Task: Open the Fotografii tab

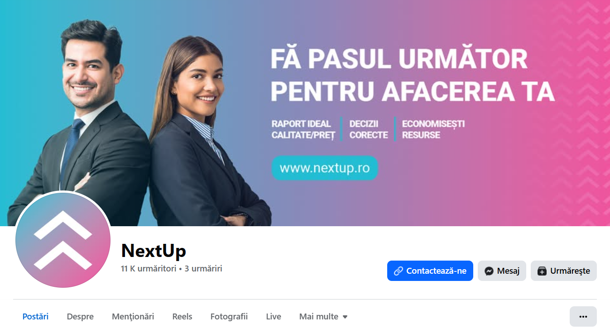Action: tap(229, 317)
